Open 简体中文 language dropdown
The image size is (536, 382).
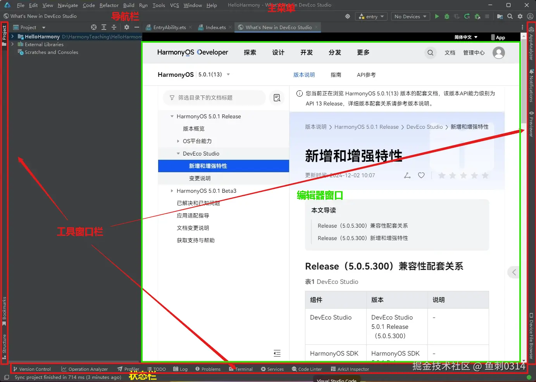(x=466, y=37)
